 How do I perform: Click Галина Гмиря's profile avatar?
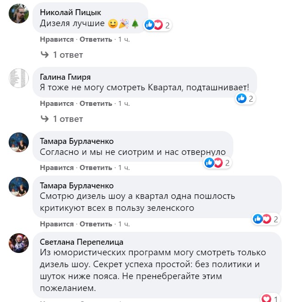[19, 78]
